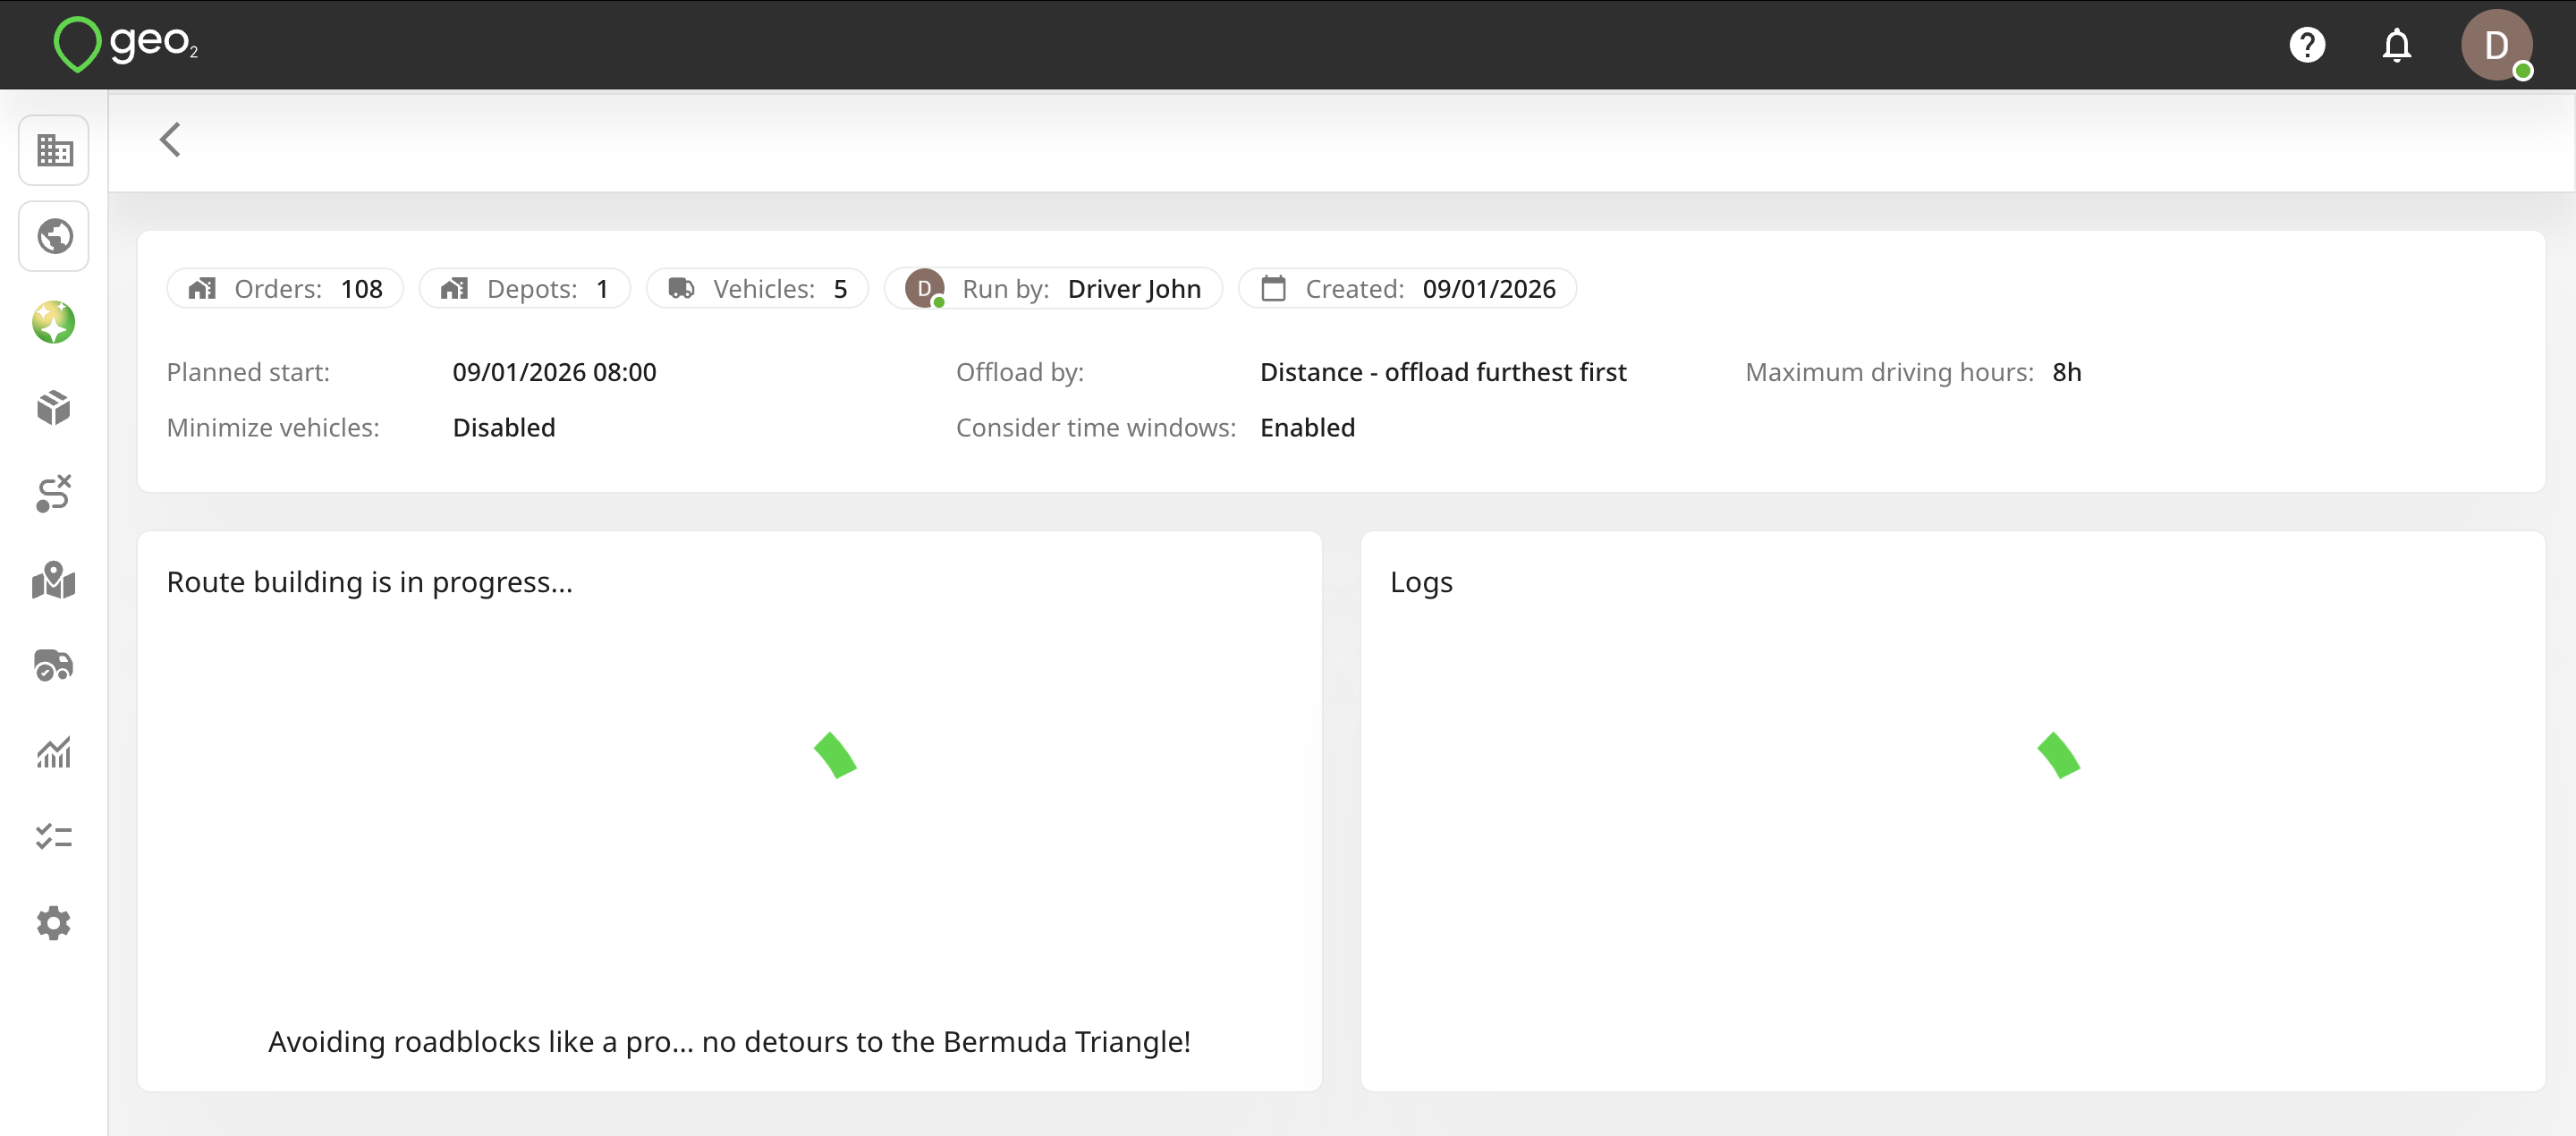The height and width of the screenshot is (1136, 2576).
Task: Click the Minimize vehicles Disabled value
Action: click(504, 428)
